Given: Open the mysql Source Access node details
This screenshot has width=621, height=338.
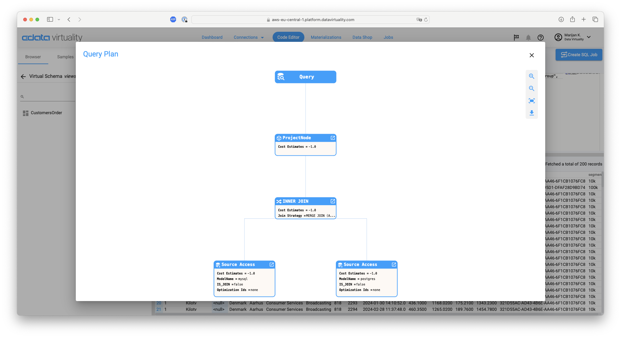Looking at the screenshot, I should (271, 264).
